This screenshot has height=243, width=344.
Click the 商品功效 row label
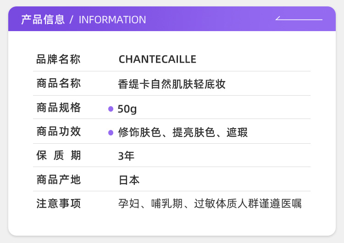(59, 132)
